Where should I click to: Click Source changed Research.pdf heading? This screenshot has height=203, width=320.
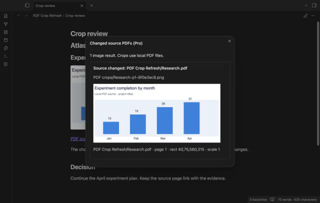(x=140, y=68)
